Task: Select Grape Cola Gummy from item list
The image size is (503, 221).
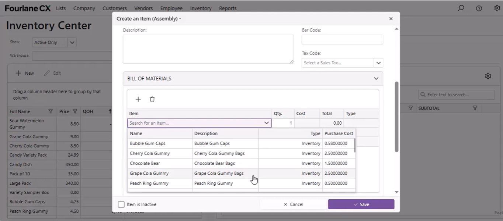Action: click(x=149, y=173)
